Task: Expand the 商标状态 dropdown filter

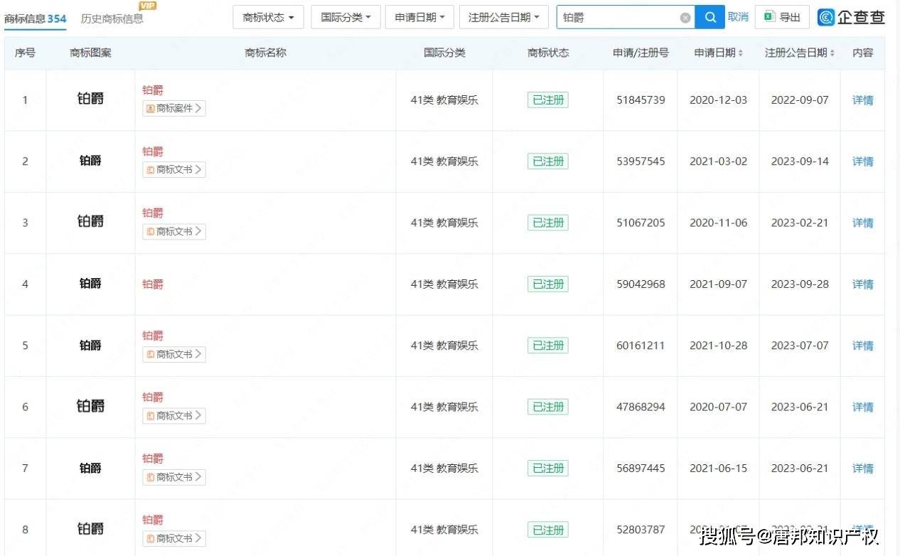Action: coord(268,17)
